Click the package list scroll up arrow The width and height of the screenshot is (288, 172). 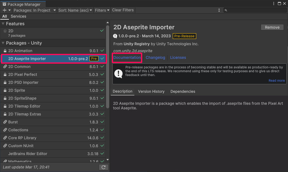tap(108, 23)
